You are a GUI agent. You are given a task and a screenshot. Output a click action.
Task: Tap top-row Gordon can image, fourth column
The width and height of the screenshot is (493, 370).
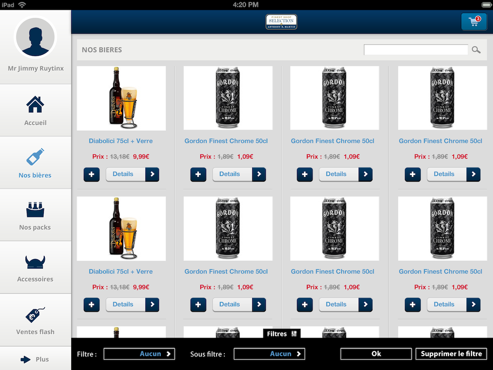[x=442, y=98]
